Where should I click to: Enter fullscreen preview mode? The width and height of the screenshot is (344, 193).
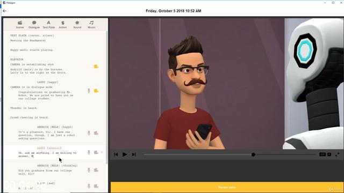click(x=337, y=154)
